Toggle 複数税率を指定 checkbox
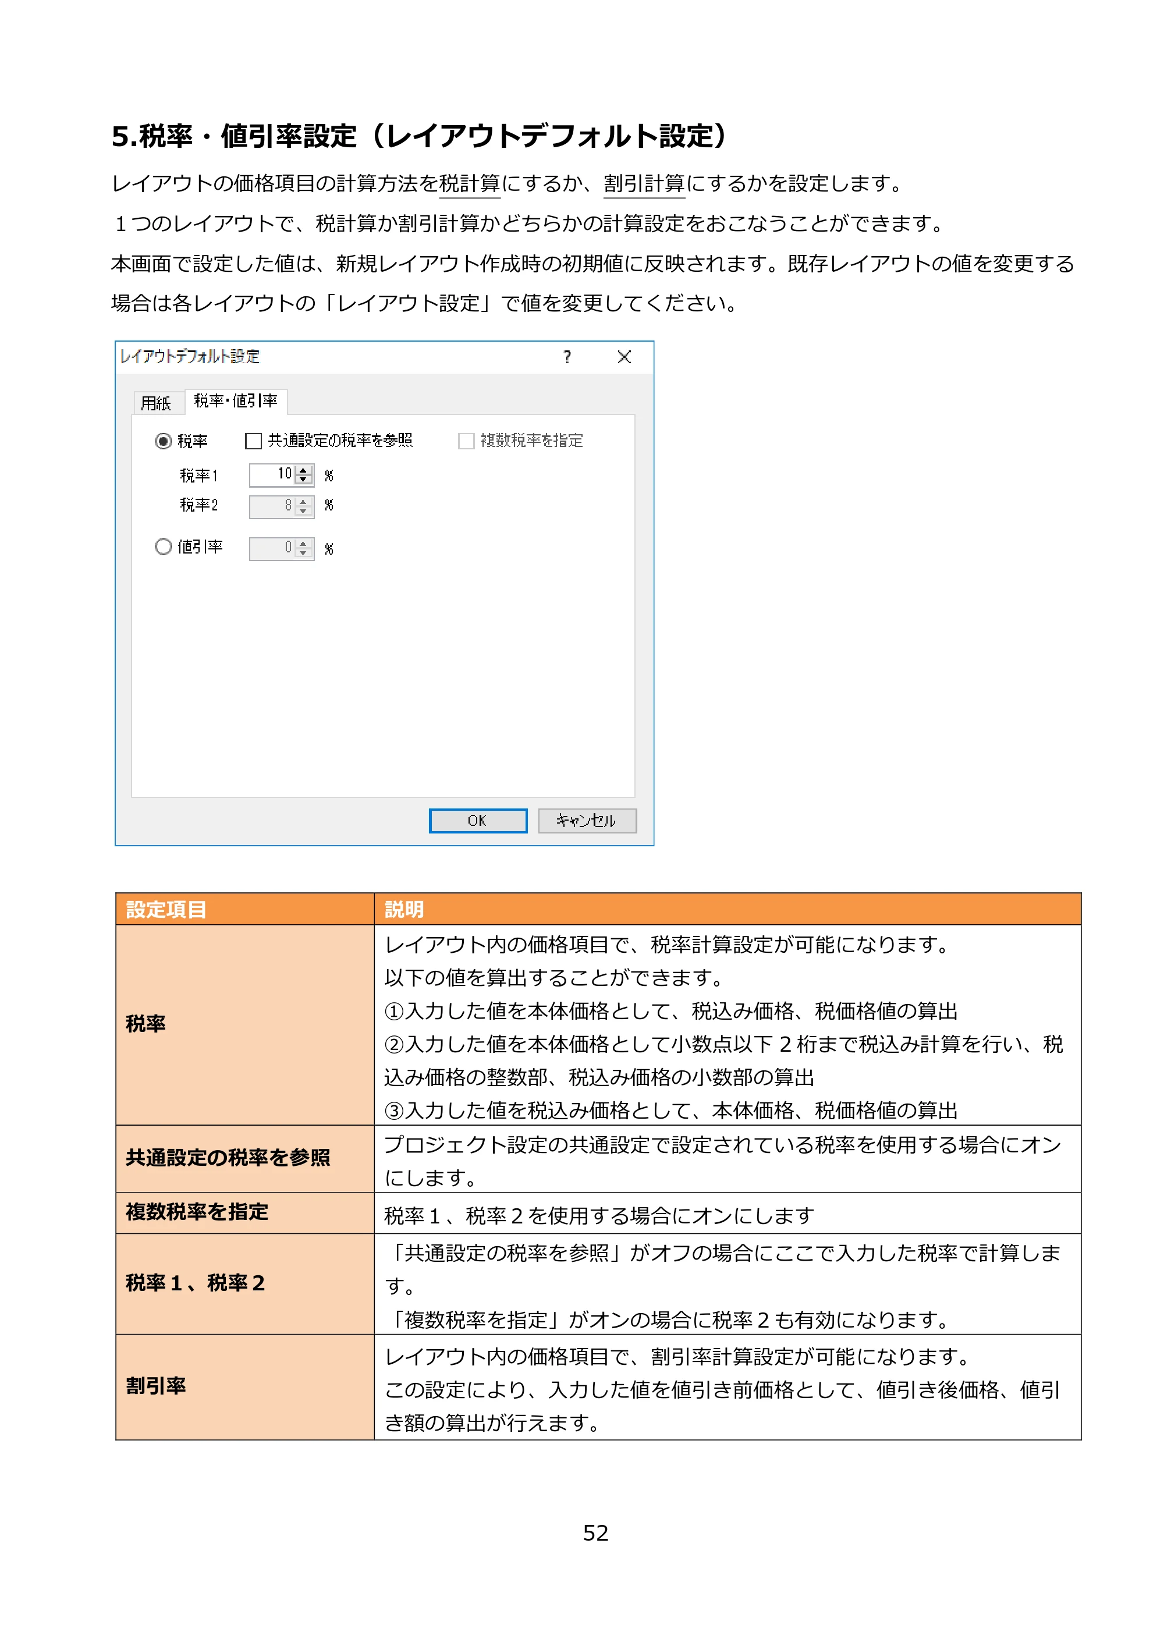 pyautogui.click(x=466, y=441)
